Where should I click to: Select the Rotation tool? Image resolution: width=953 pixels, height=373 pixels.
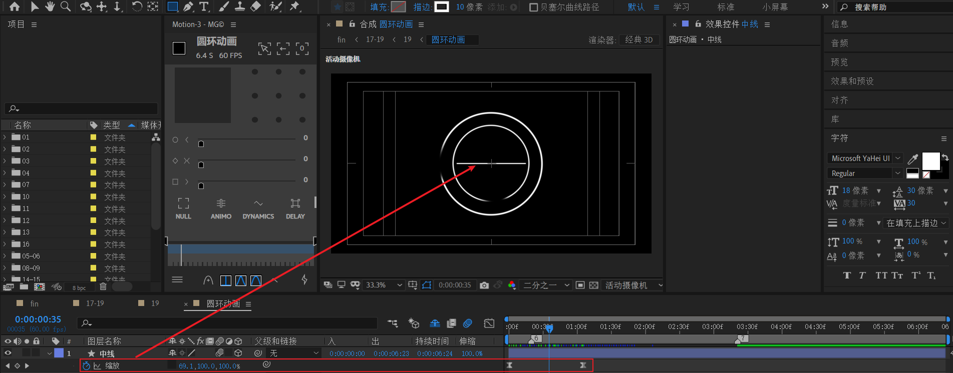click(x=137, y=6)
